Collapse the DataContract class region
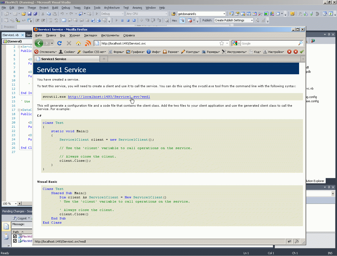 click(x=19, y=110)
